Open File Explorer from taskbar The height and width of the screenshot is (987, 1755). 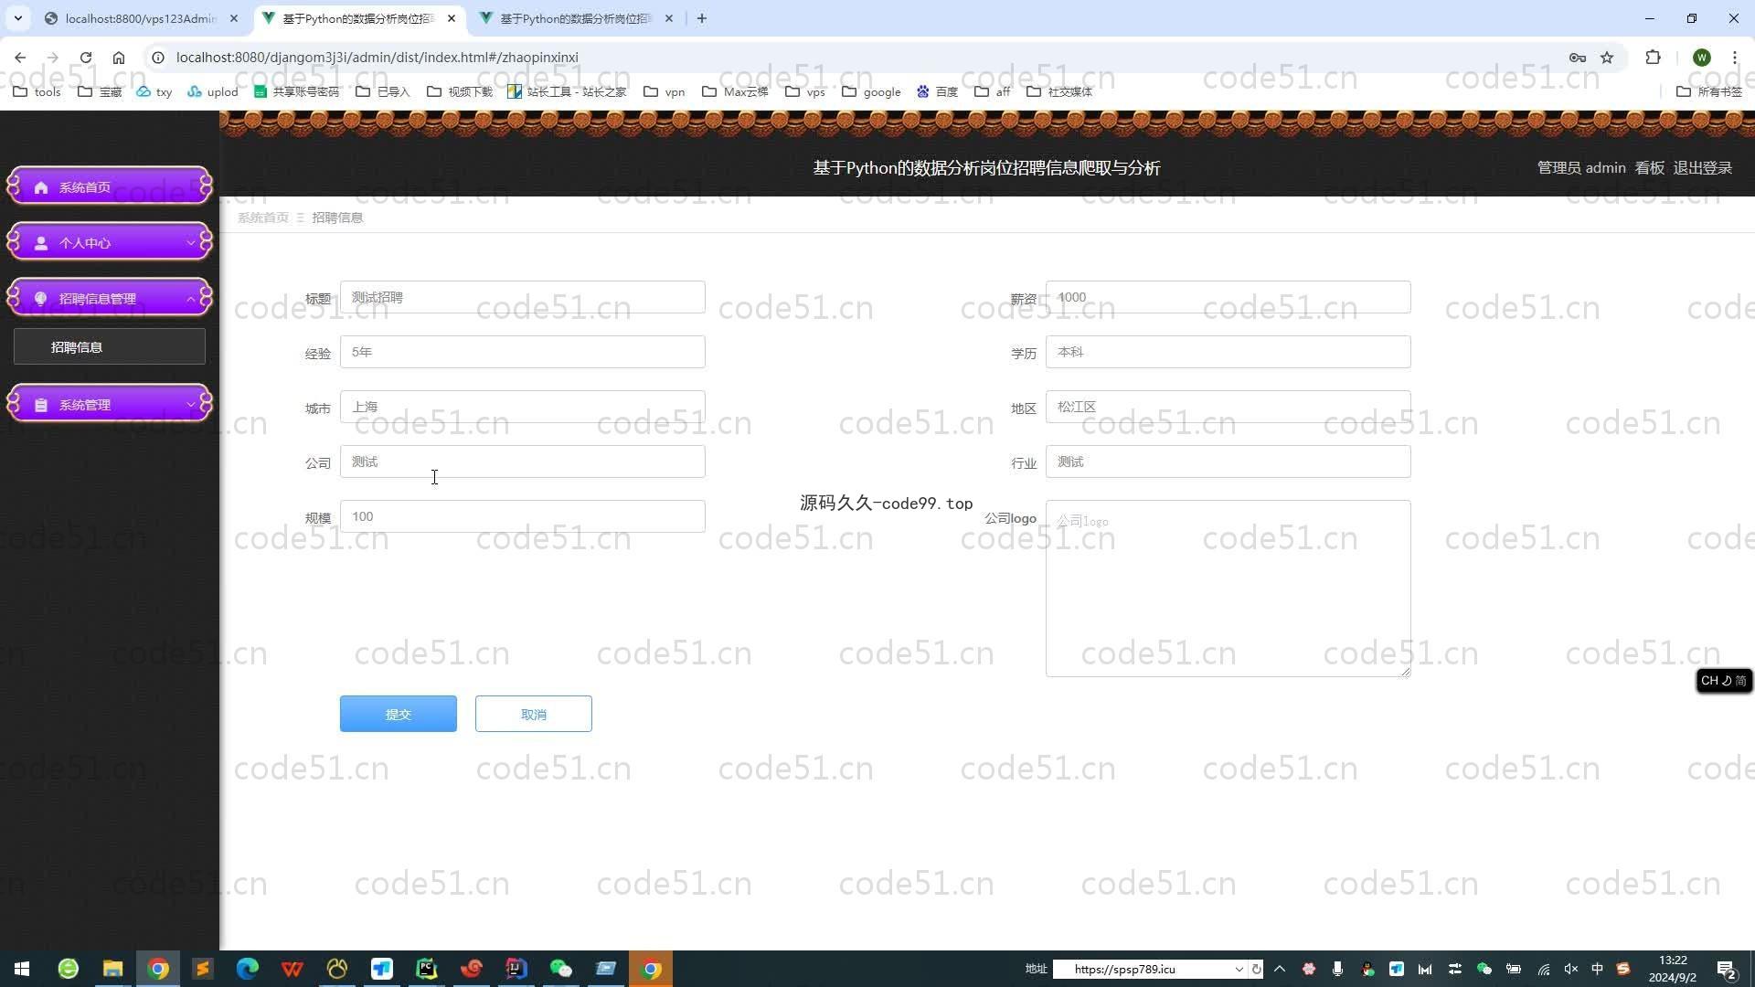point(112,969)
